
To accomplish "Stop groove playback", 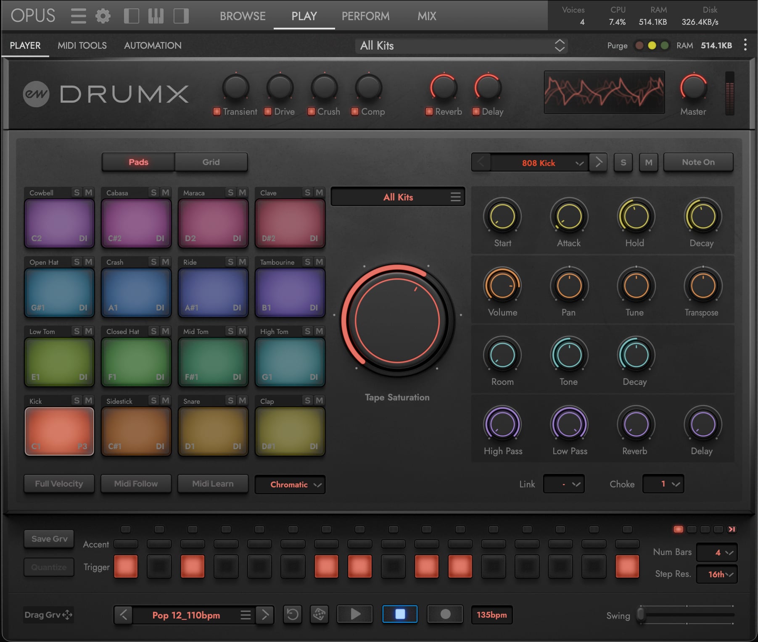I will [400, 614].
